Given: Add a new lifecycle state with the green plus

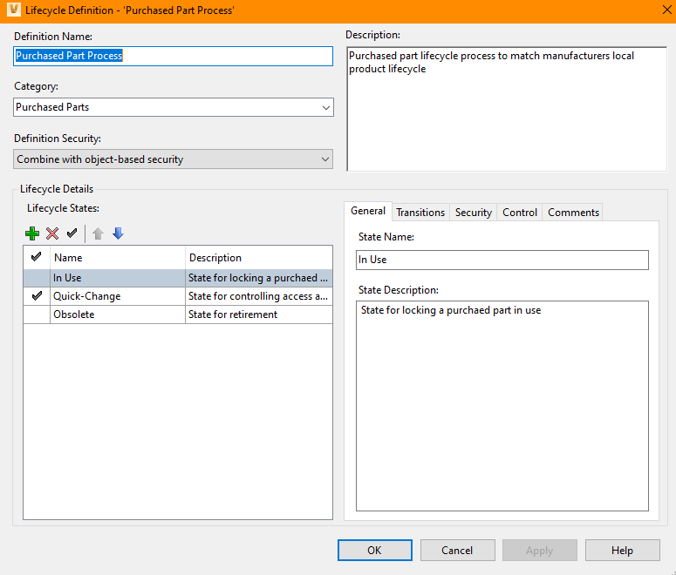Looking at the screenshot, I should click(32, 233).
